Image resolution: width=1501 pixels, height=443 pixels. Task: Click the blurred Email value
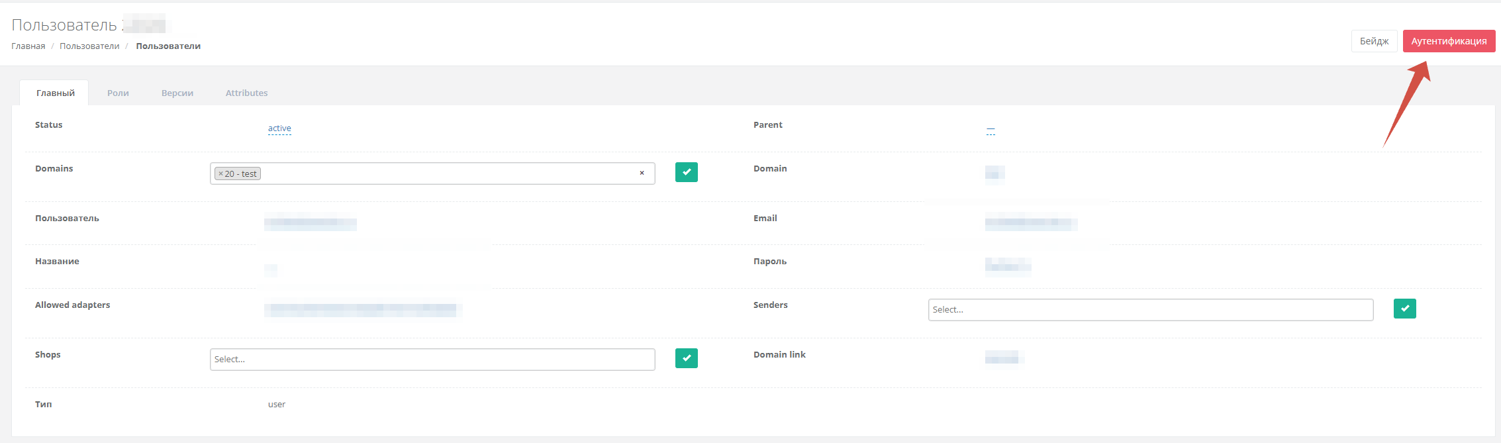point(1031,222)
